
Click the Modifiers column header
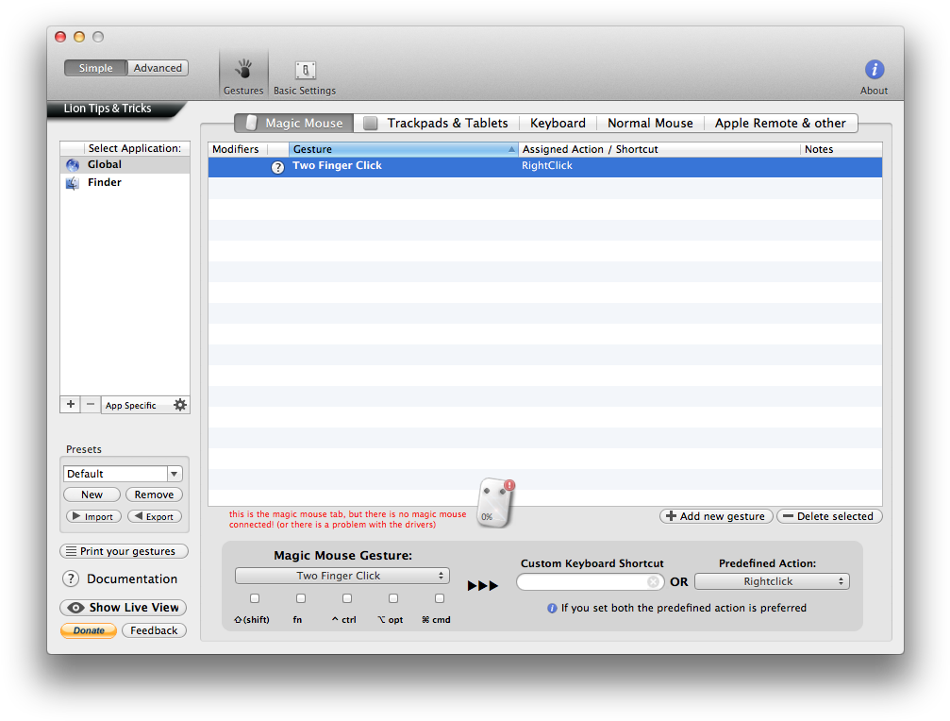[x=238, y=149]
